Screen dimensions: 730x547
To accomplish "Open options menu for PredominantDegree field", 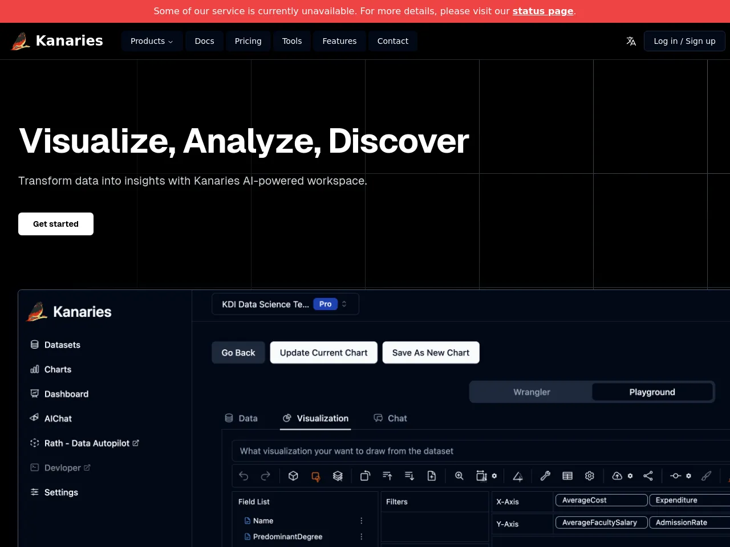I will [x=361, y=537].
